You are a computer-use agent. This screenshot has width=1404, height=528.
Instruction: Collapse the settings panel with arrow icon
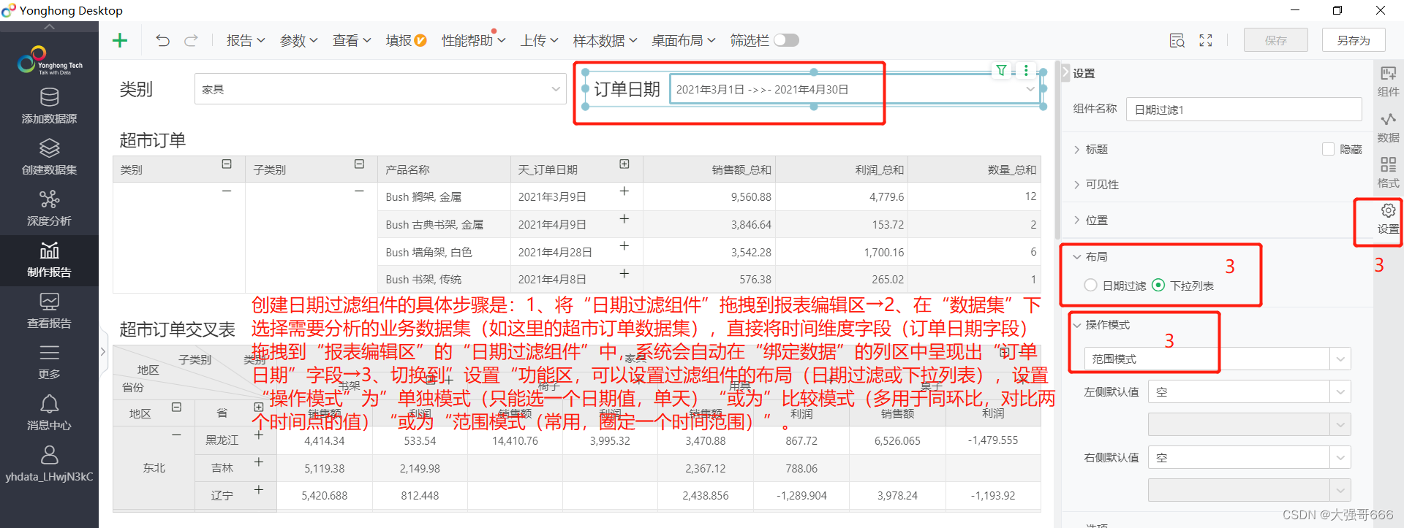pyautogui.click(x=1065, y=72)
